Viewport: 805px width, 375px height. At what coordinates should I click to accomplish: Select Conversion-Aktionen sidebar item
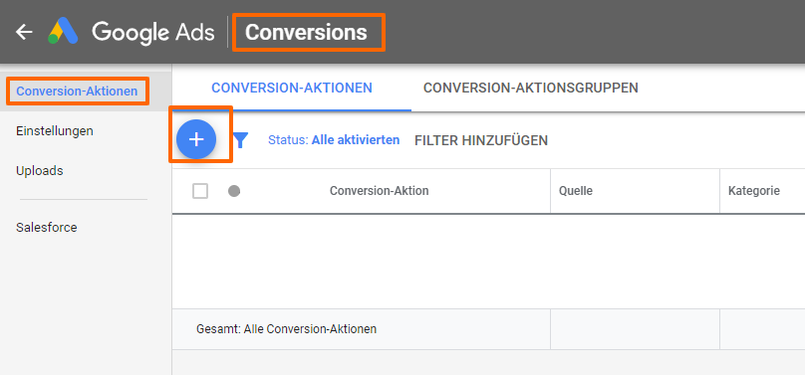pyautogui.click(x=77, y=92)
